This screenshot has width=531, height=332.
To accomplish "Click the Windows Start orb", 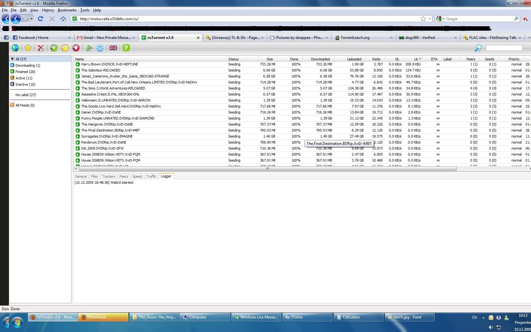I will point(17,323).
